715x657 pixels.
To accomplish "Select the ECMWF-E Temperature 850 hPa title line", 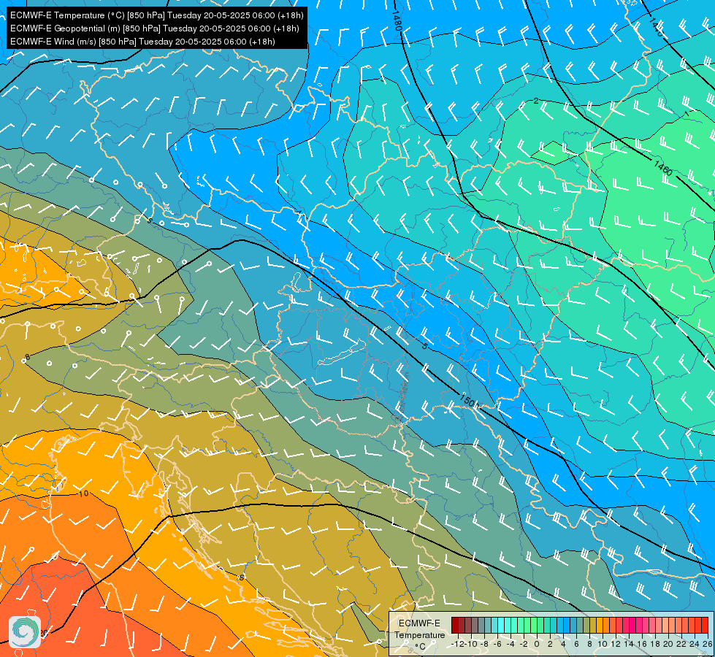I will point(156,15).
